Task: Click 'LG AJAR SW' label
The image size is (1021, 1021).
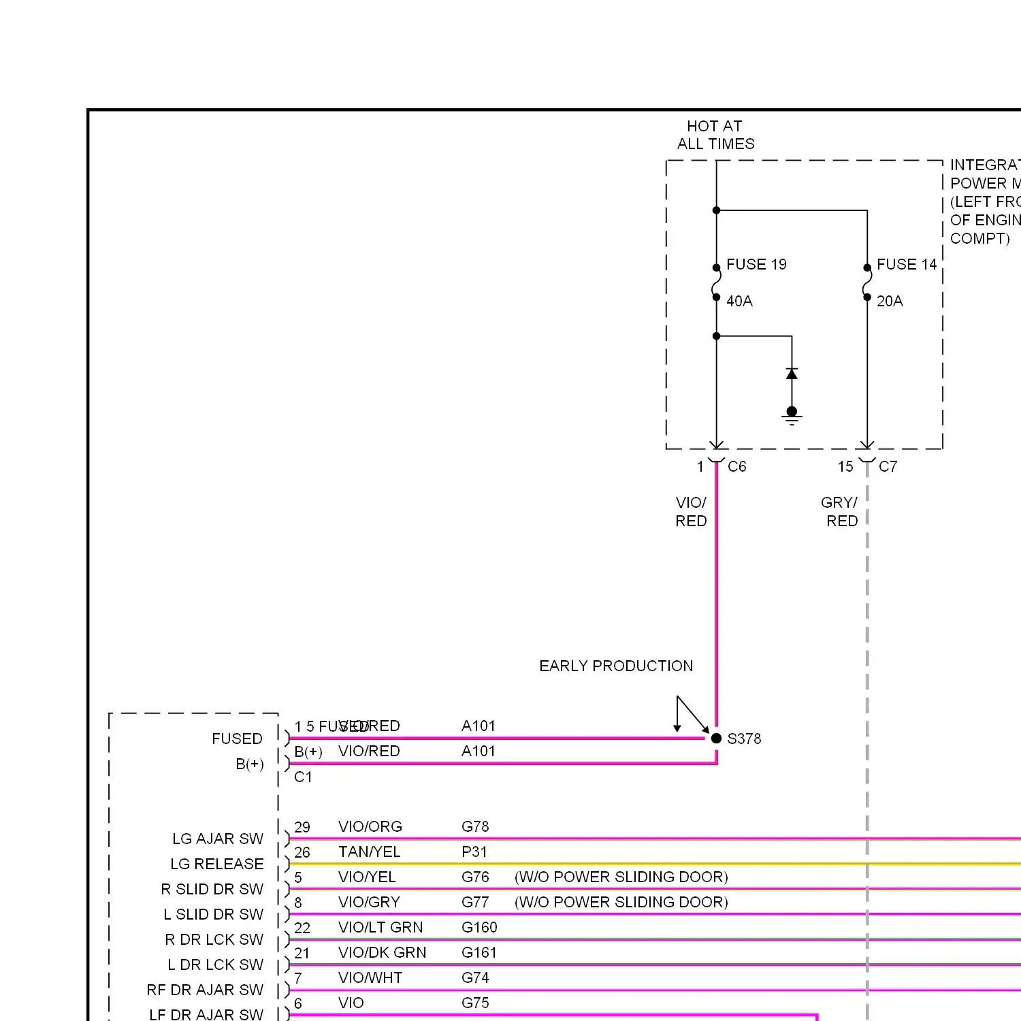Action: (x=218, y=839)
